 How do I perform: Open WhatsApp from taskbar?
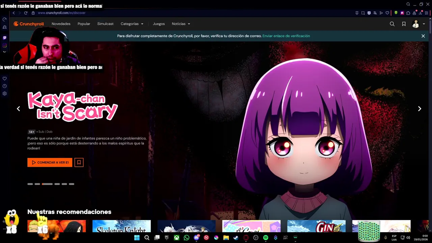(x=187, y=238)
